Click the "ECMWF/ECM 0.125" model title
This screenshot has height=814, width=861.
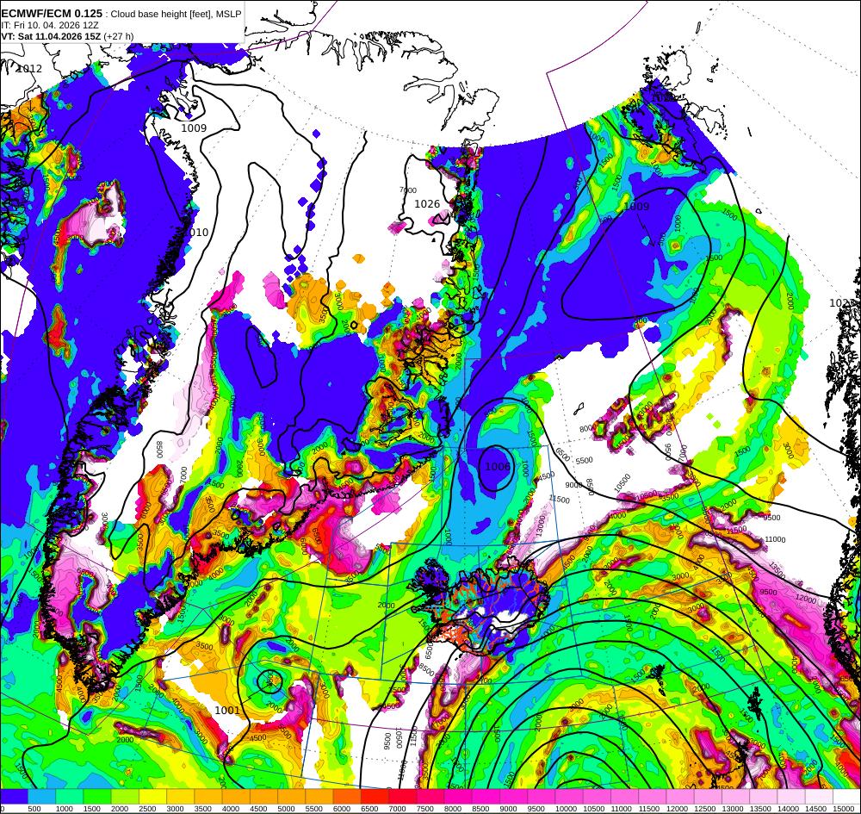tap(52, 14)
